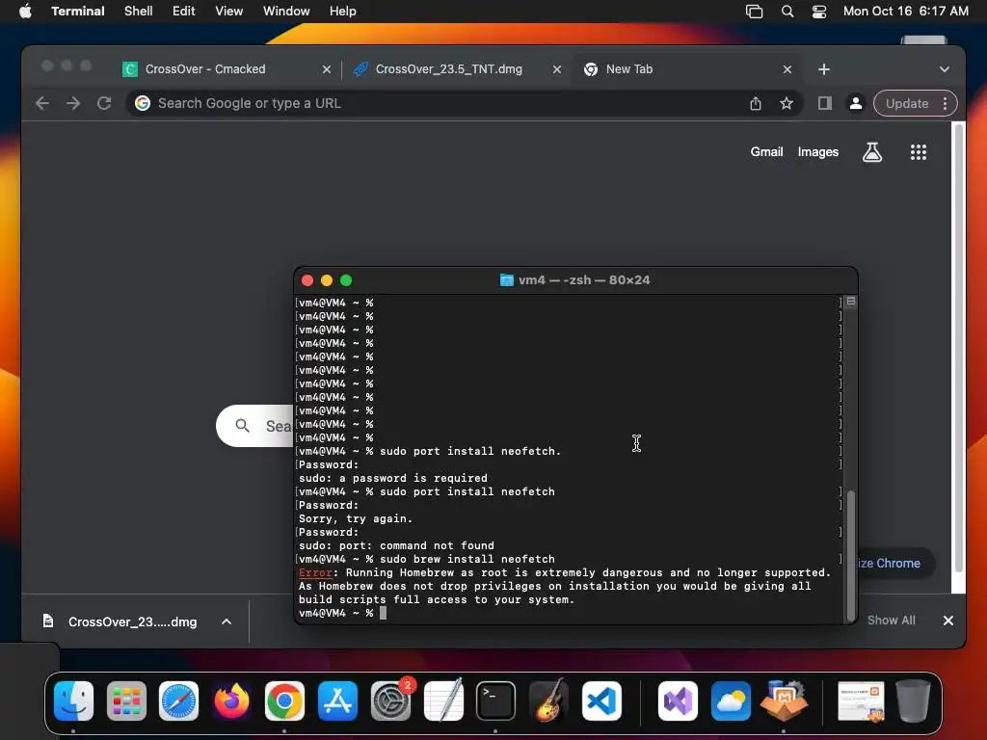The width and height of the screenshot is (987, 740).
Task: Expand the tab search chevron
Action: click(x=945, y=69)
